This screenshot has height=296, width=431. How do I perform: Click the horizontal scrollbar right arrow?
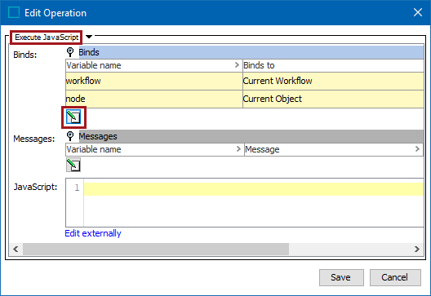(417, 249)
